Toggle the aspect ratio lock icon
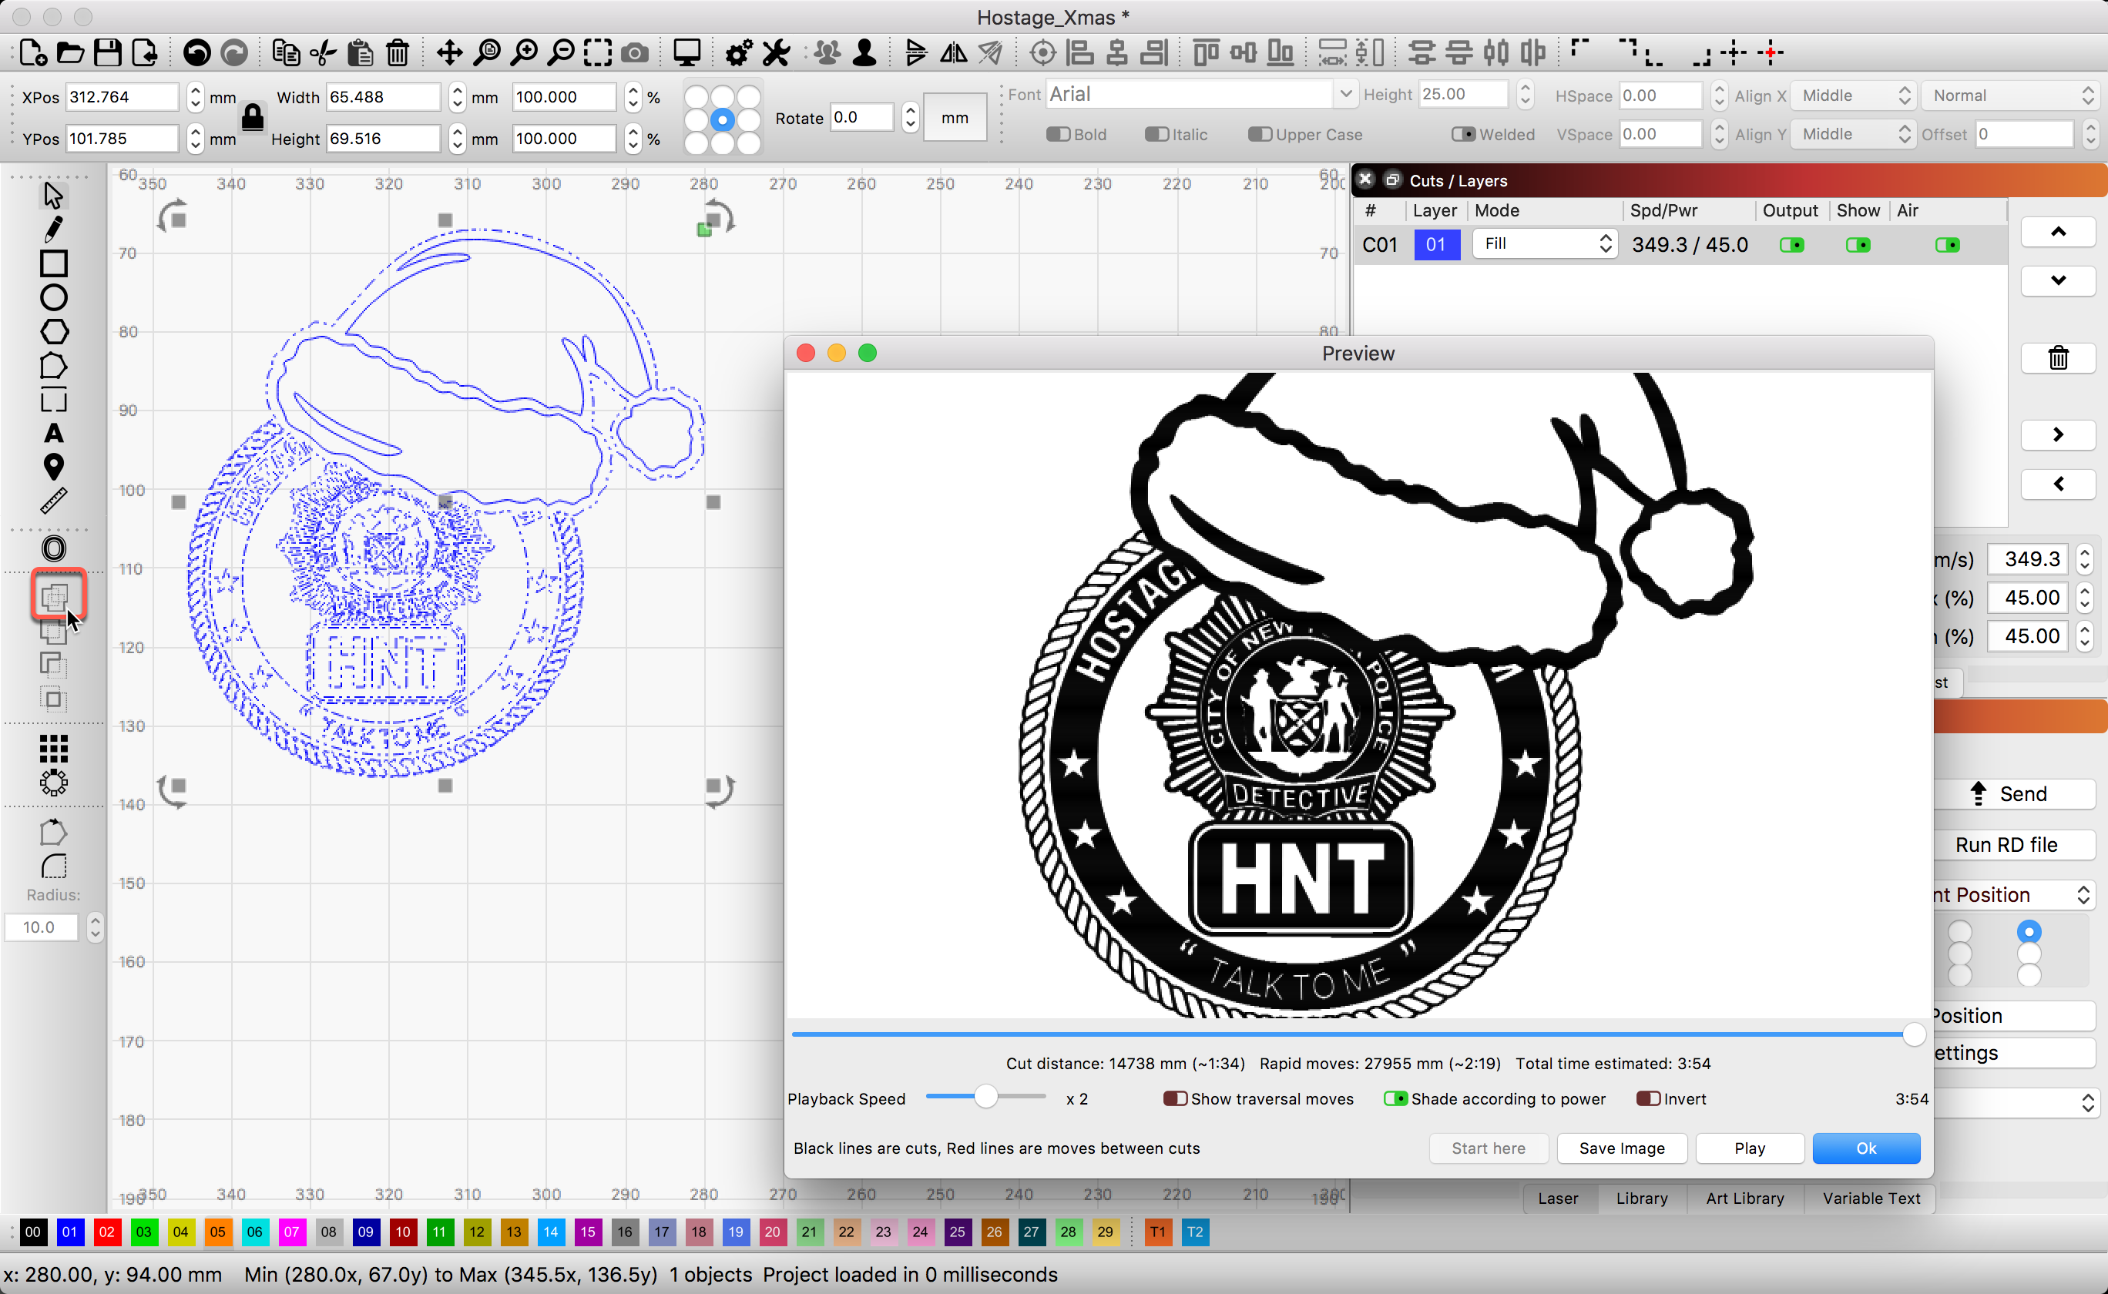The height and width of the screenshot is (1294, 2108). (x=253, y=116)
